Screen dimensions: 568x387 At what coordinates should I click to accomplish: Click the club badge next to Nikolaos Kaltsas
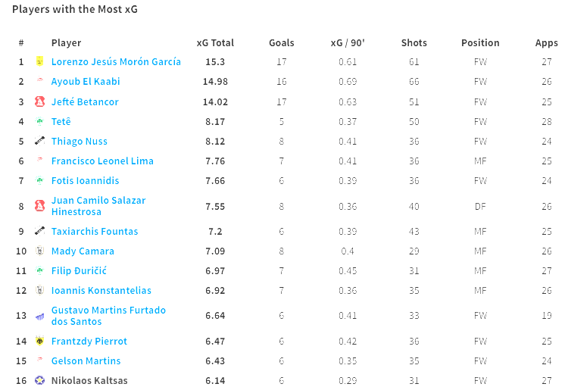tap(39, 380)
